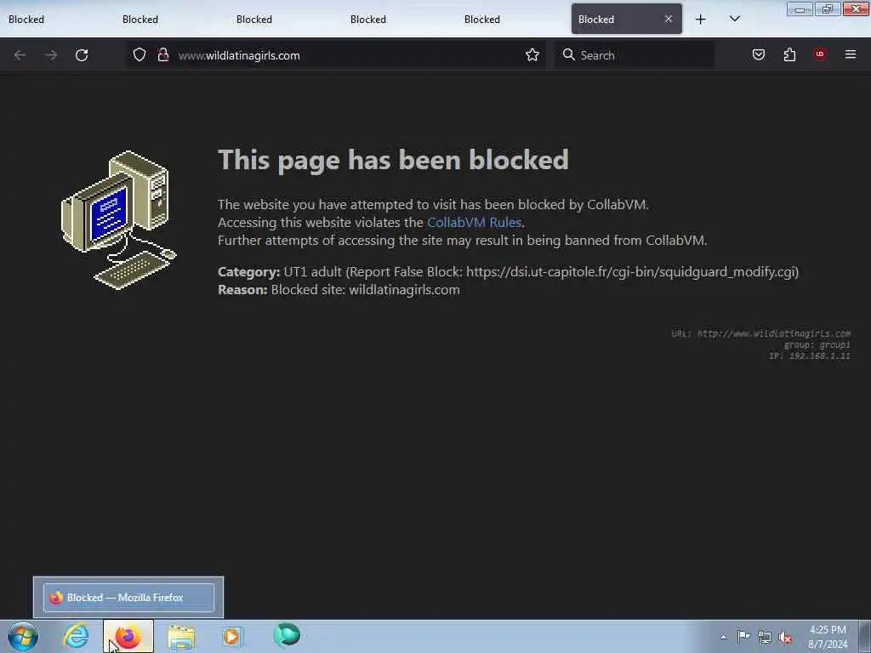Viewport: 871px width, 653px height.
Task: Open a new tab with plus button
Action: coord(701,20)
